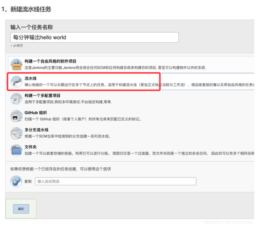Click the 复制 blue spheres icon
The image size is (257, 226).
[16, 181]
